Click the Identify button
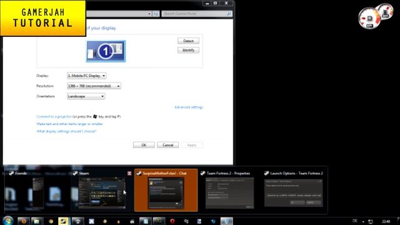400x225 pixels. pos(188,50)
